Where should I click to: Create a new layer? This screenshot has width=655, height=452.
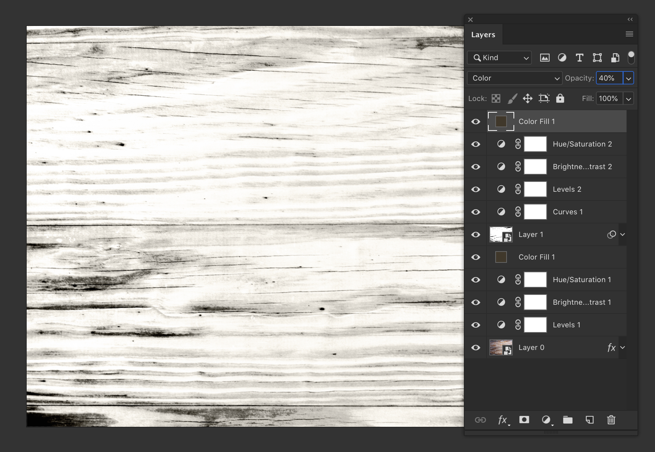(x=589, y=420)
